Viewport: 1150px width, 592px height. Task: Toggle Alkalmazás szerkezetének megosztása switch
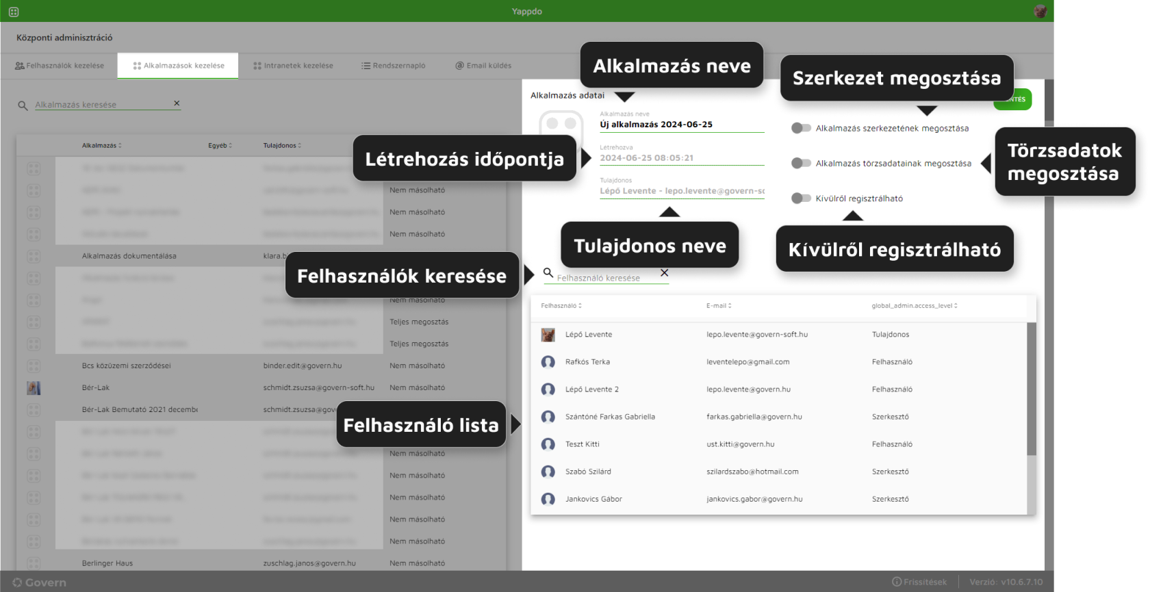coord(801,128)
